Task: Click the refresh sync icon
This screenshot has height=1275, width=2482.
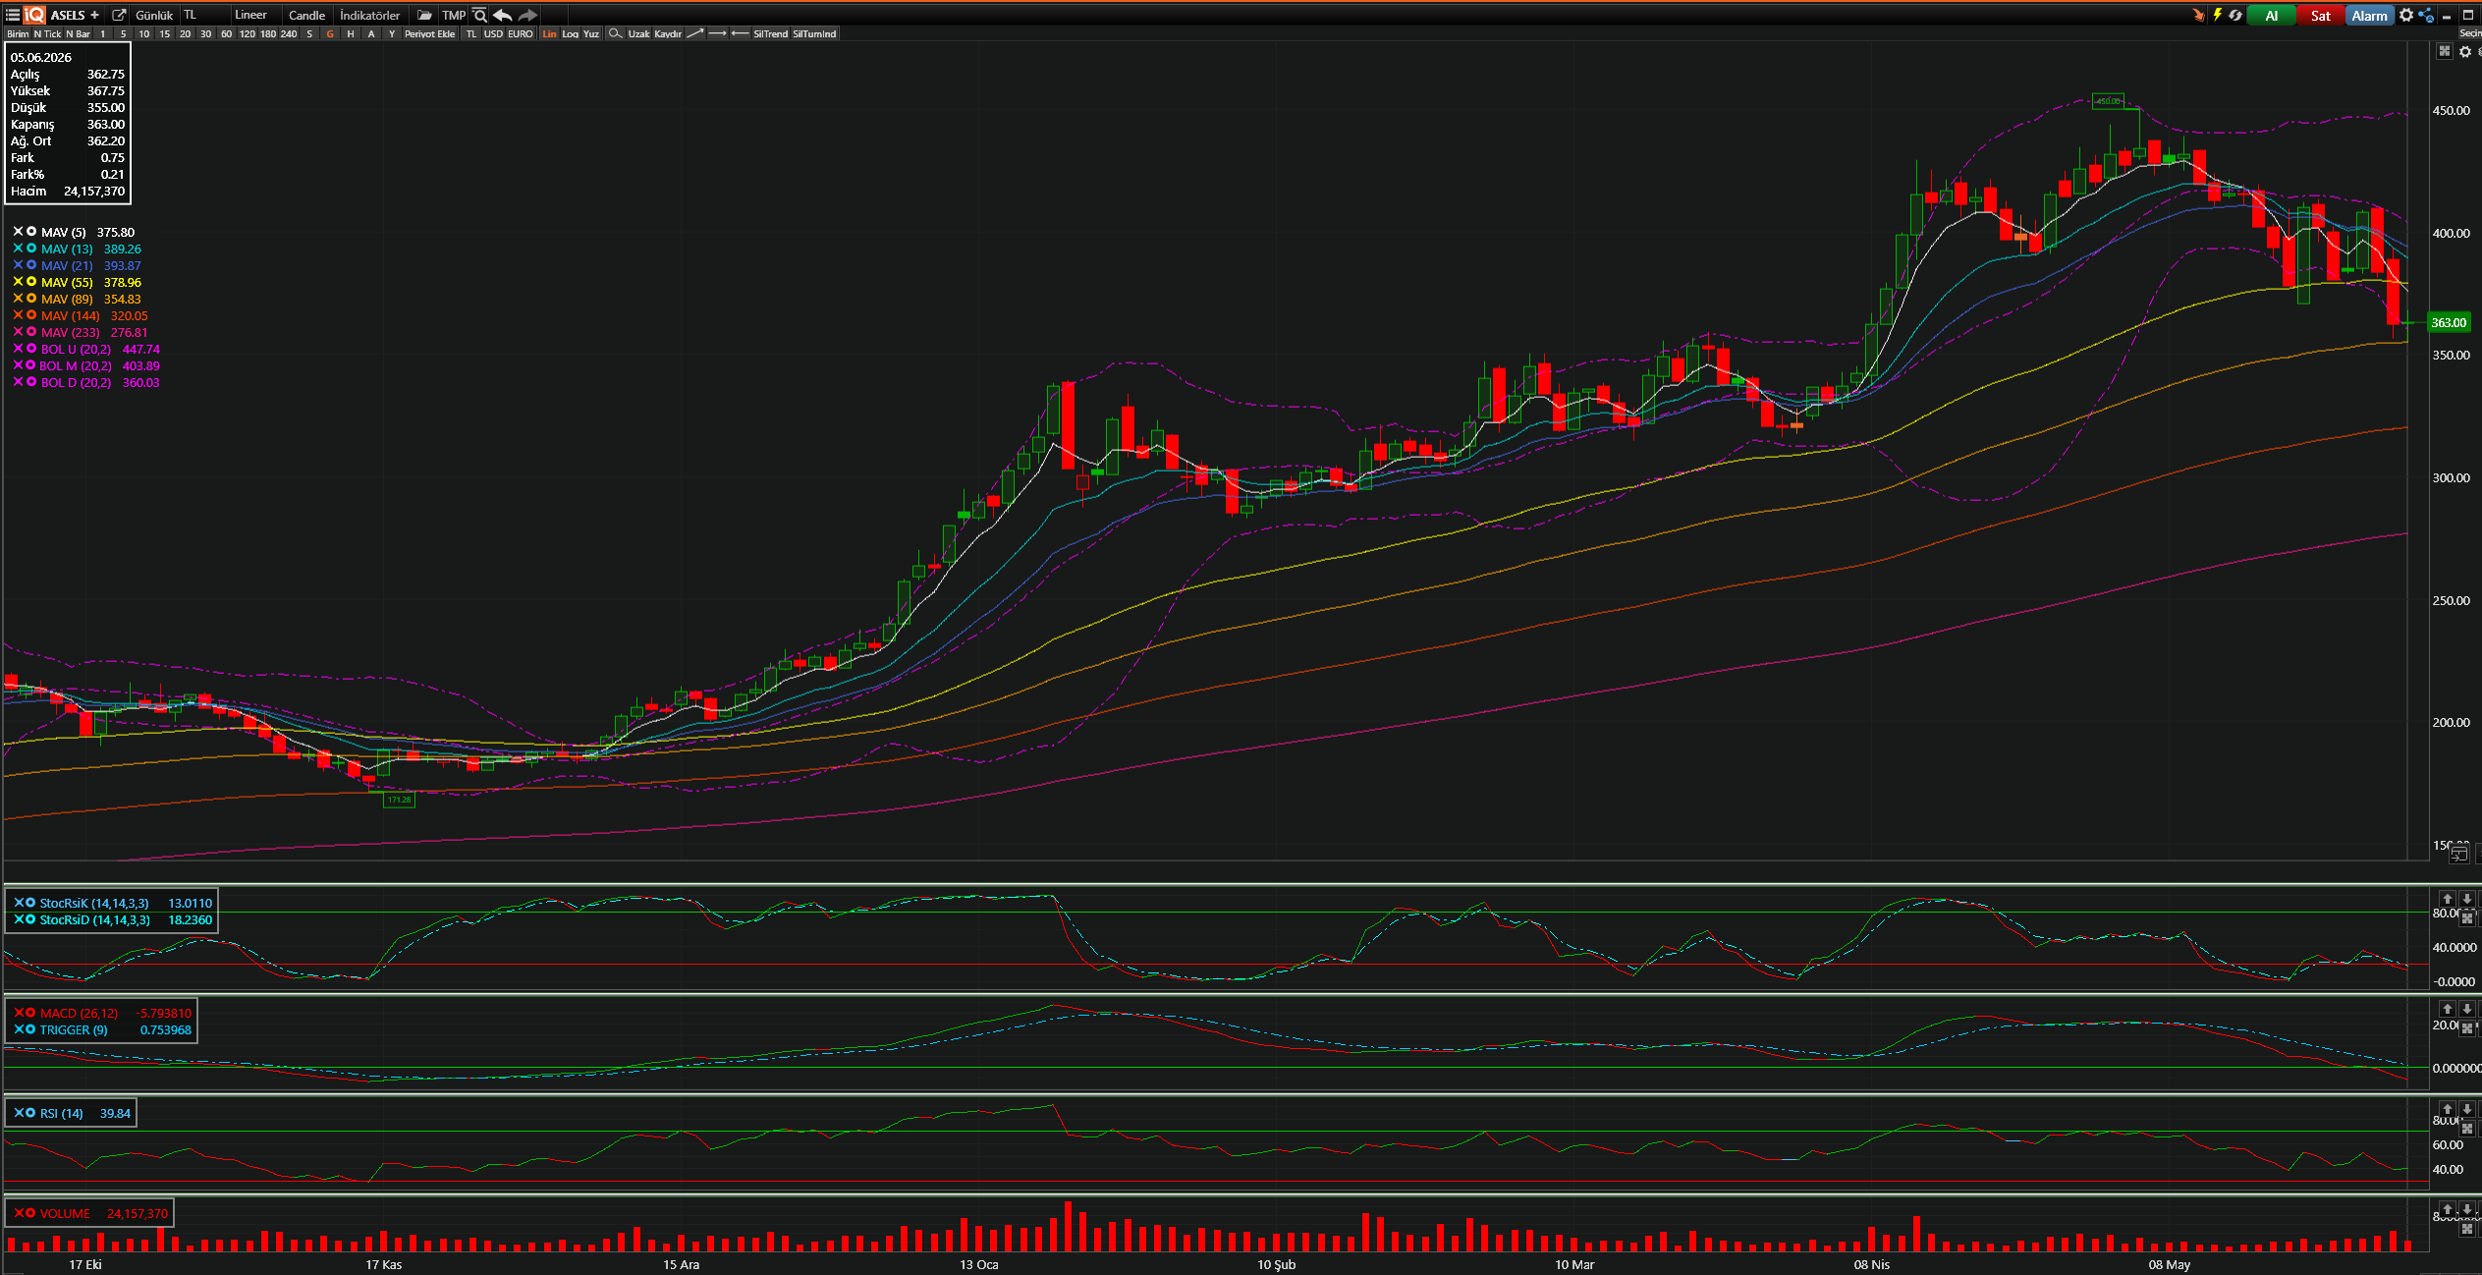Action: [2235, 15]
